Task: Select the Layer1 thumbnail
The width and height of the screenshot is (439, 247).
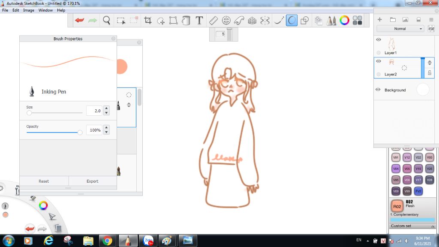Action: tap(391, 44)
